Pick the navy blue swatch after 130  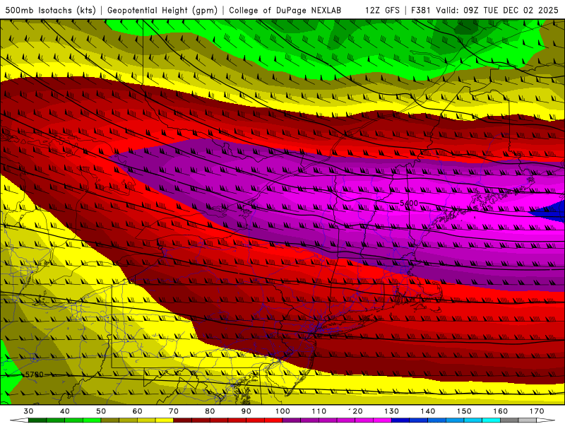click(400, 420)
